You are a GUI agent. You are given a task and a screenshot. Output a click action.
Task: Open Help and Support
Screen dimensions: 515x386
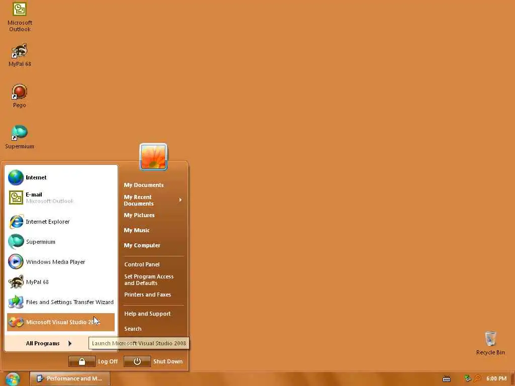(x=147, y=314)
